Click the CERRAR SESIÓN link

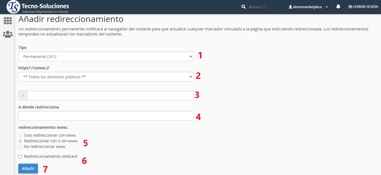(365, 7)
